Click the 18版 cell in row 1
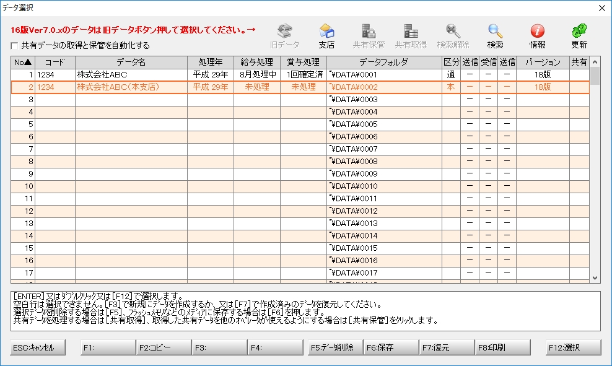This screenshot has width=612, height=366. click(543, 74)
